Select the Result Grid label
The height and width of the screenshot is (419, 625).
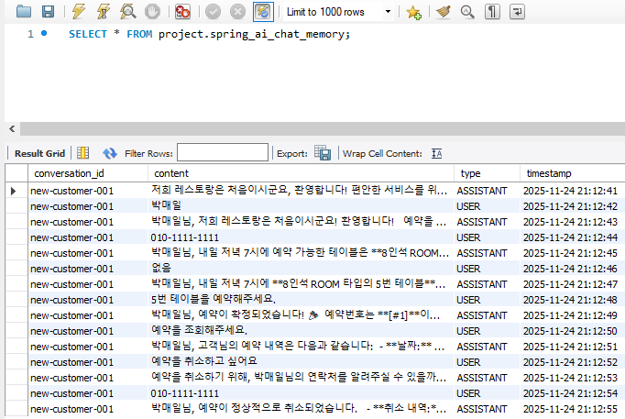39,153
